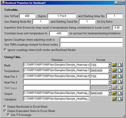Image resolution: width=126 pixels, height=118 pixels.
Task: Browse for the Output file
Action: 115,93
